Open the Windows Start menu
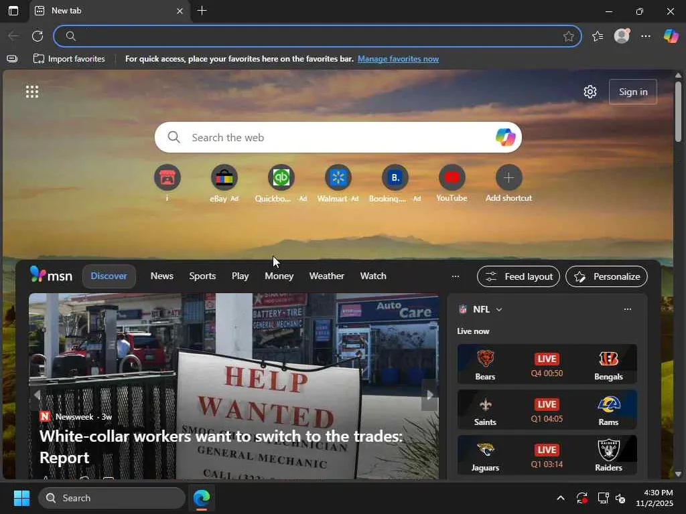Image resolution: width=686 pixels, height=514 pixels. 21,498
